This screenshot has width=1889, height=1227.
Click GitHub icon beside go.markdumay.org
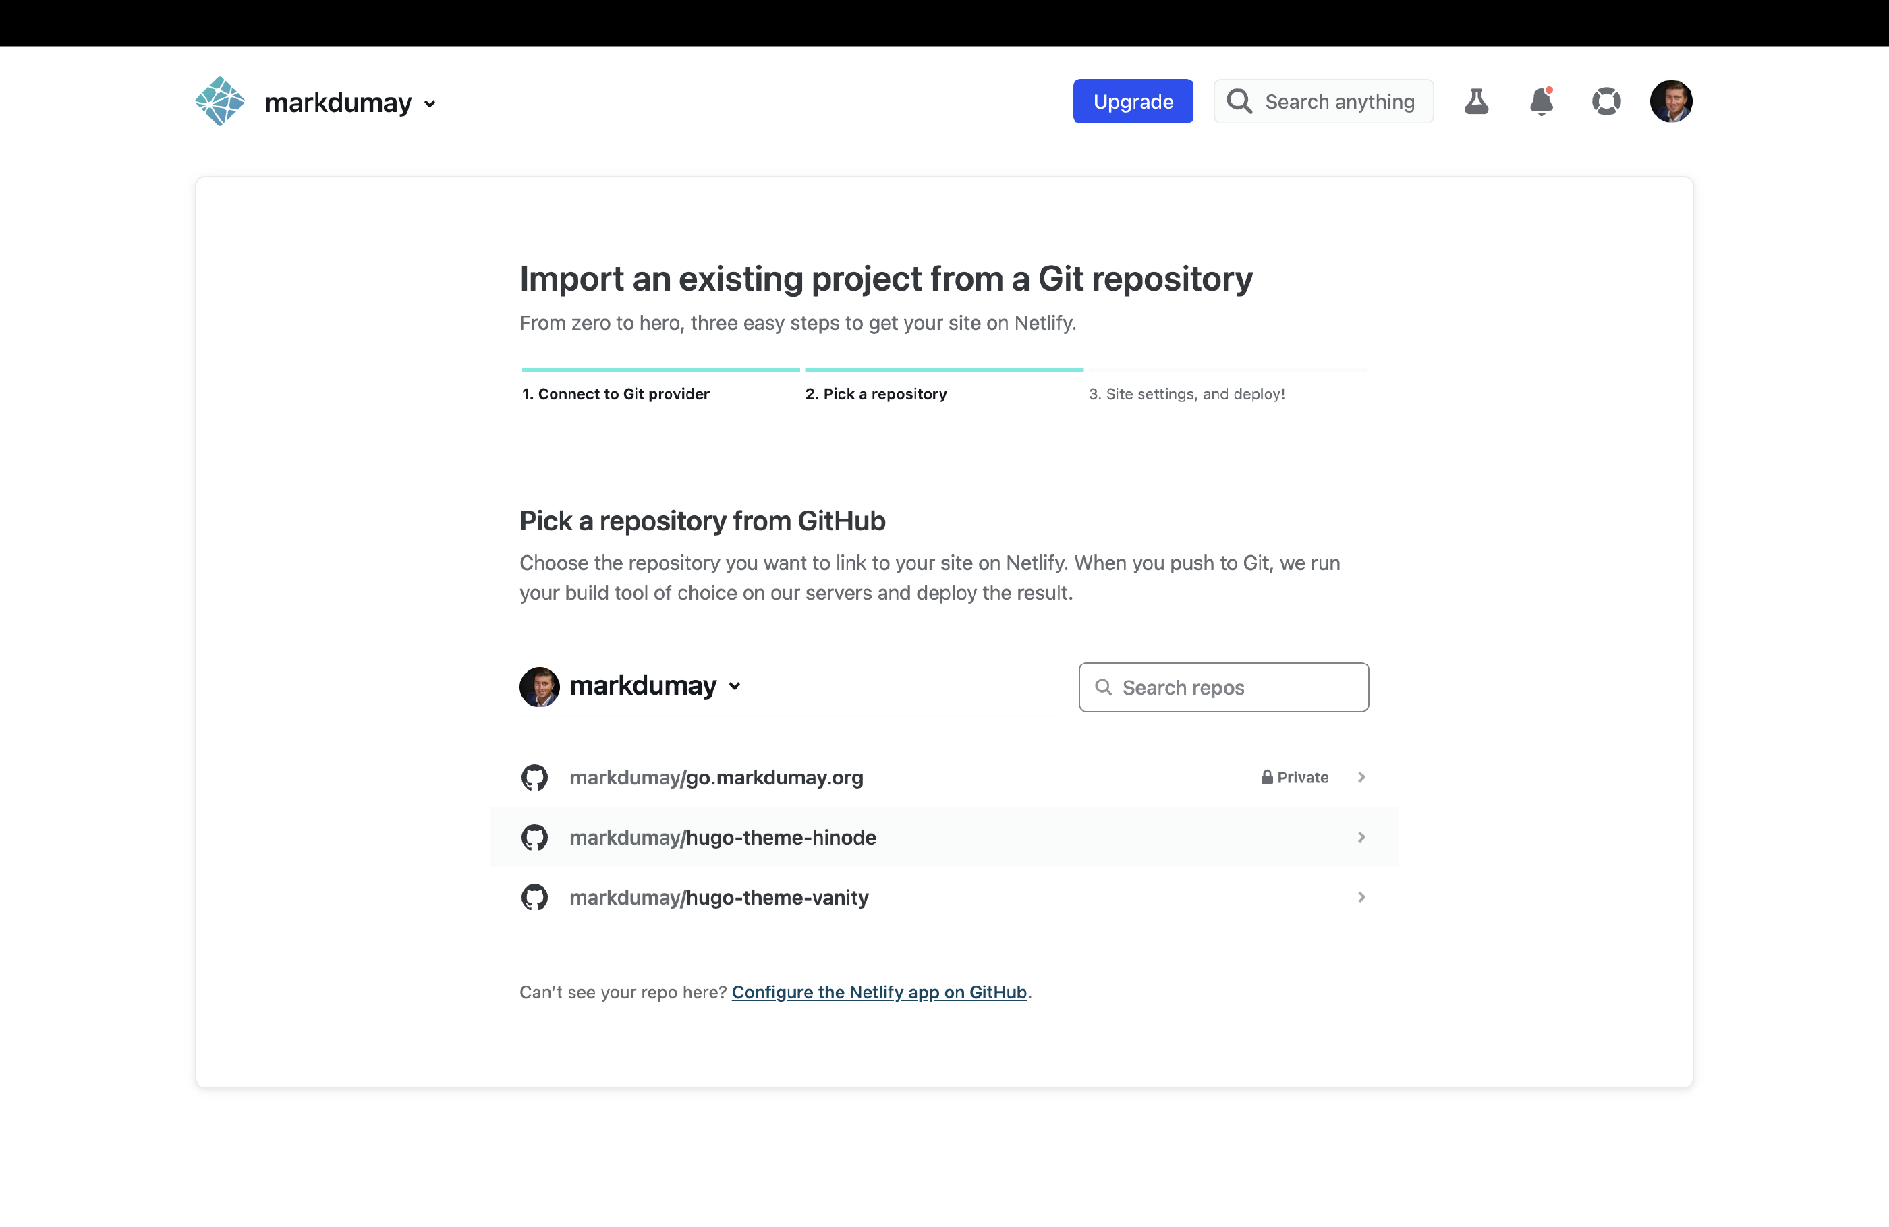click(x=534, y=777)
